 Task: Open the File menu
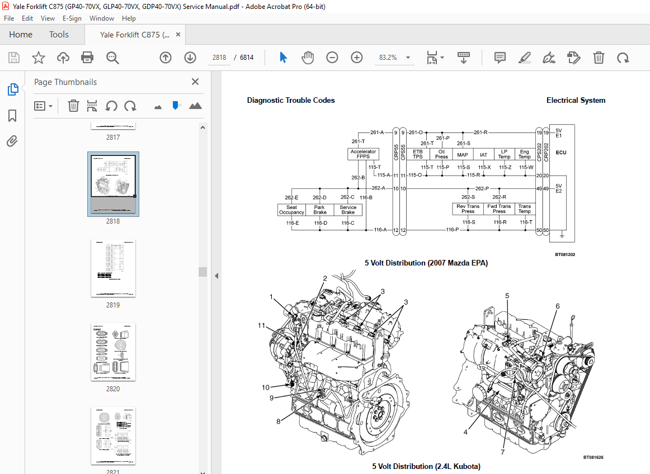click(9, 18)
